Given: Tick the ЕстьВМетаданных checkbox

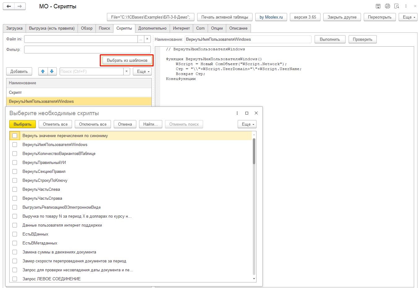Looking at the screenshot, I should click(15, 243).
